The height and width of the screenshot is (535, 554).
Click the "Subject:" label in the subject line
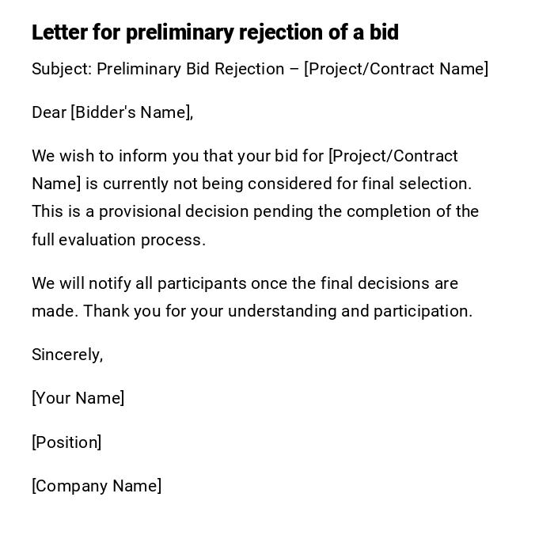62,69
